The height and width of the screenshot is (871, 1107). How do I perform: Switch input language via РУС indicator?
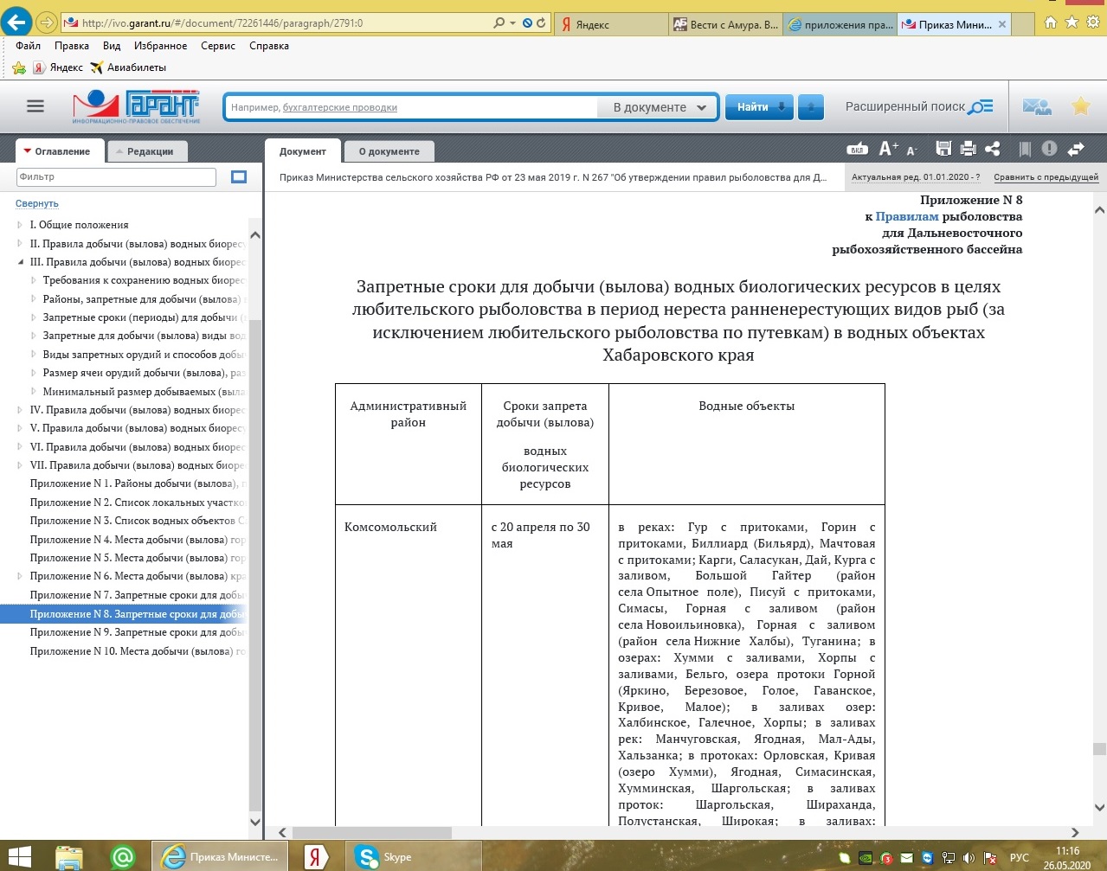click(x=1019, y=858)
